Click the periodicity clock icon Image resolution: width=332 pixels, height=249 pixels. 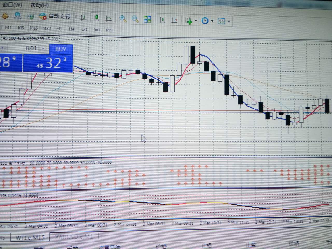coord(205,21)
